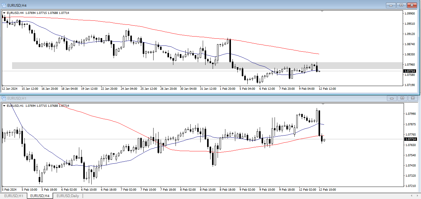Switch to the EURUSD,H1 tab

(x=13, y=196)
